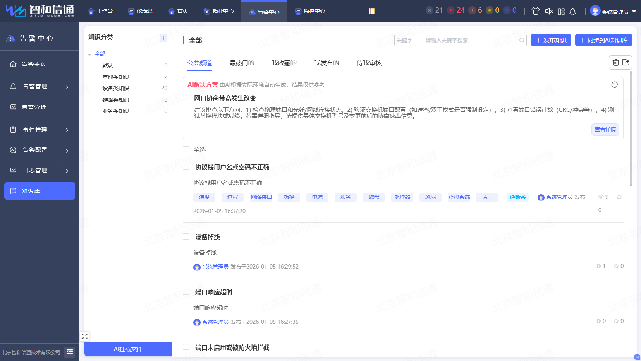Expand the 事件管理 sidebar menu
The height and width of the screenshot is (361, 641).
tap(40, 130)
